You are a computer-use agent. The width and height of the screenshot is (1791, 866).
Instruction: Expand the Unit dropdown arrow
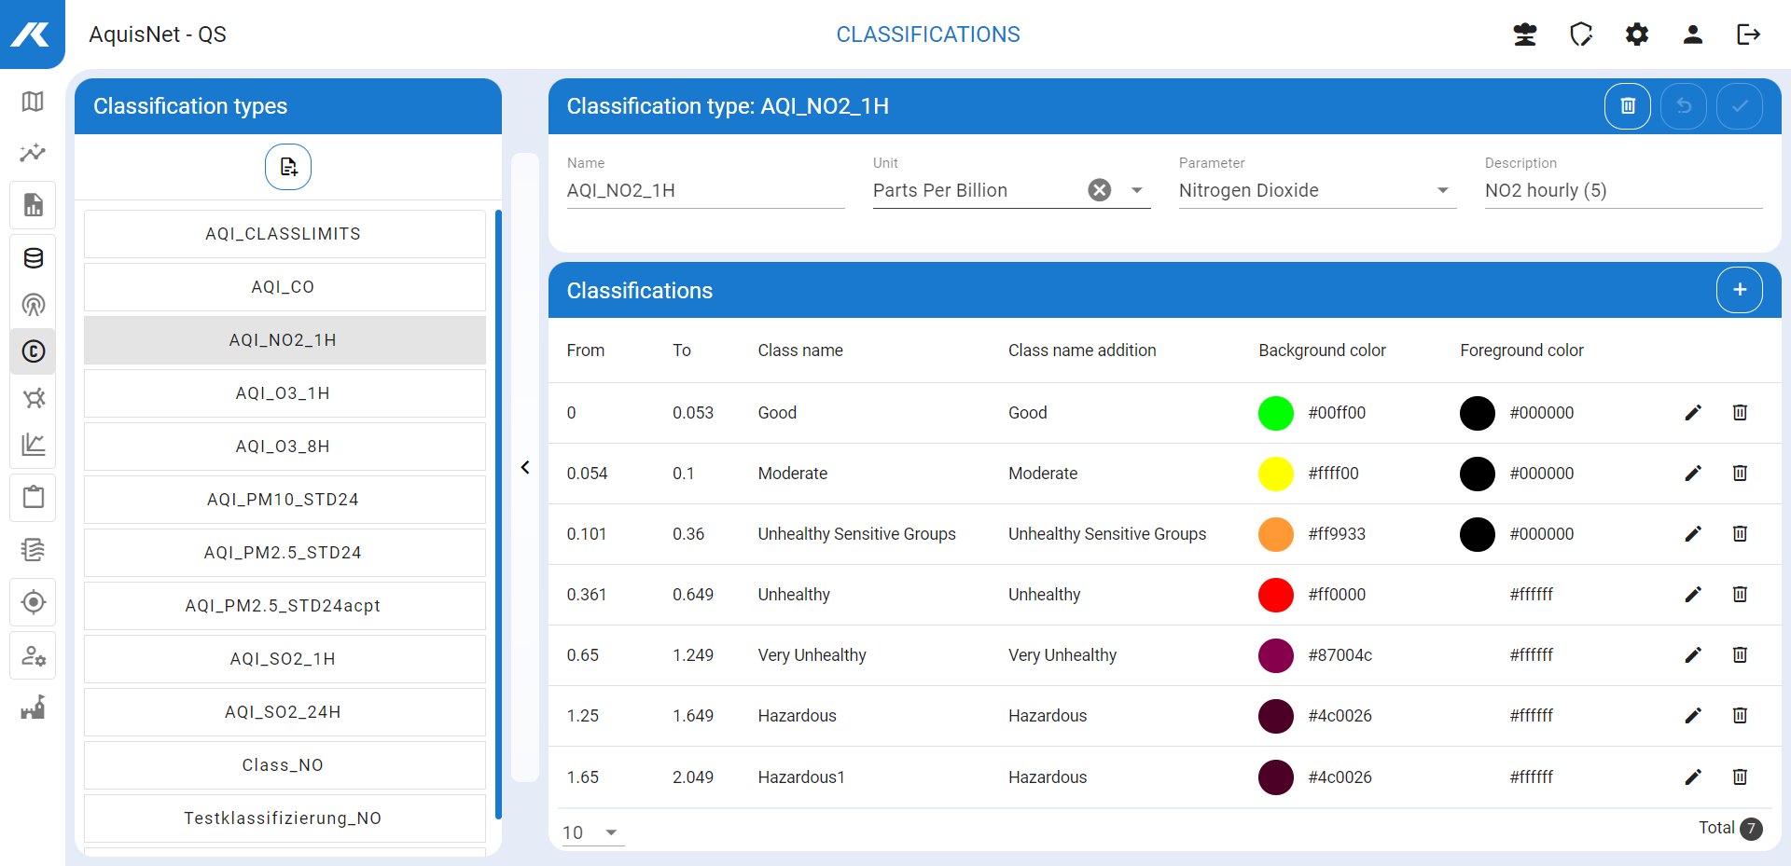tap(1136, 190)
